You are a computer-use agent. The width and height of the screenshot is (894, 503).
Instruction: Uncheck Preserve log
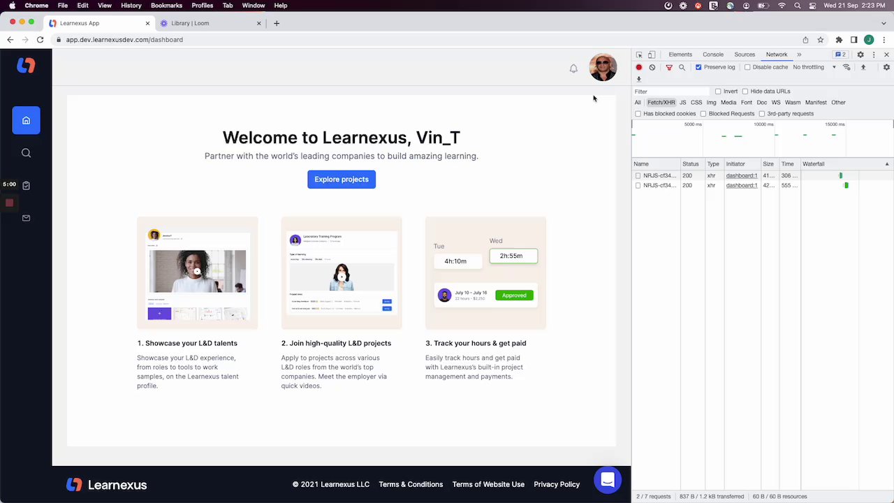tap(698, 67)
